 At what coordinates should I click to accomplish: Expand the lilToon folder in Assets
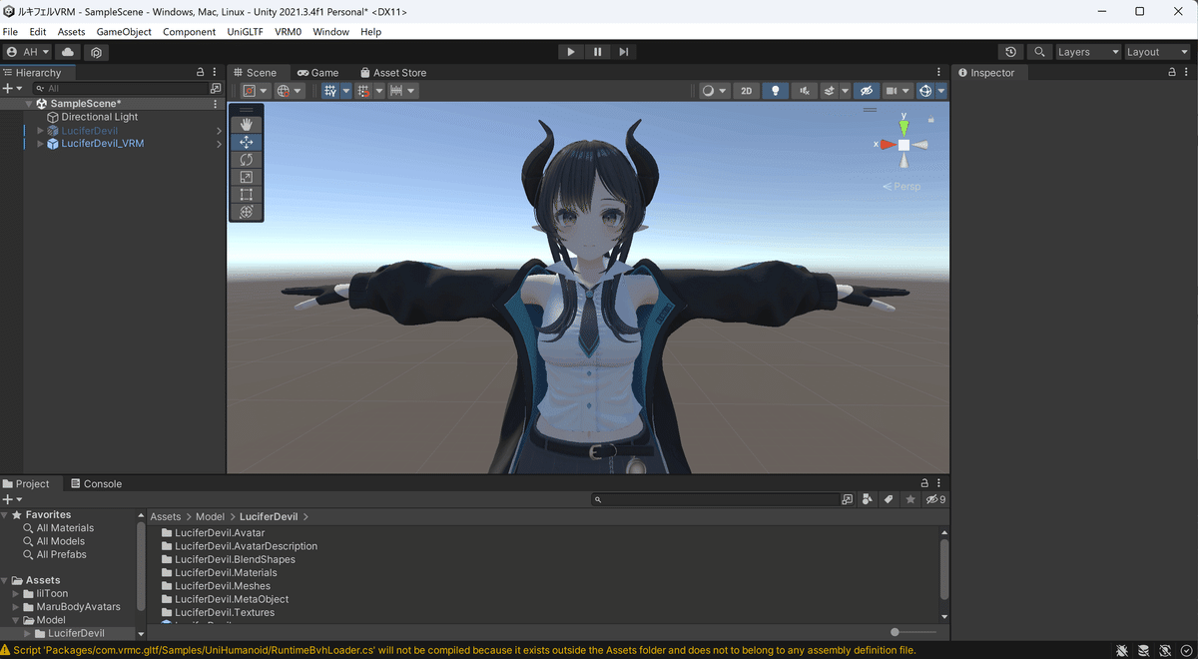tap(16, 594)
